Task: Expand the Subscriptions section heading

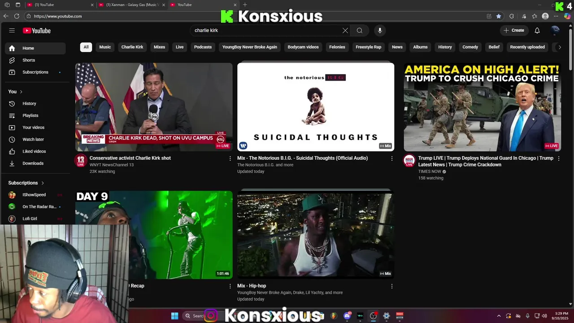Action: [x=26, y=183]
